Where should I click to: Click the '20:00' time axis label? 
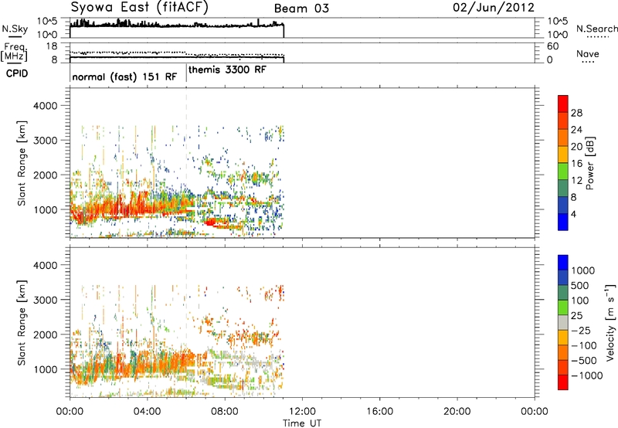pyautogui.click(x=457, y=412)
